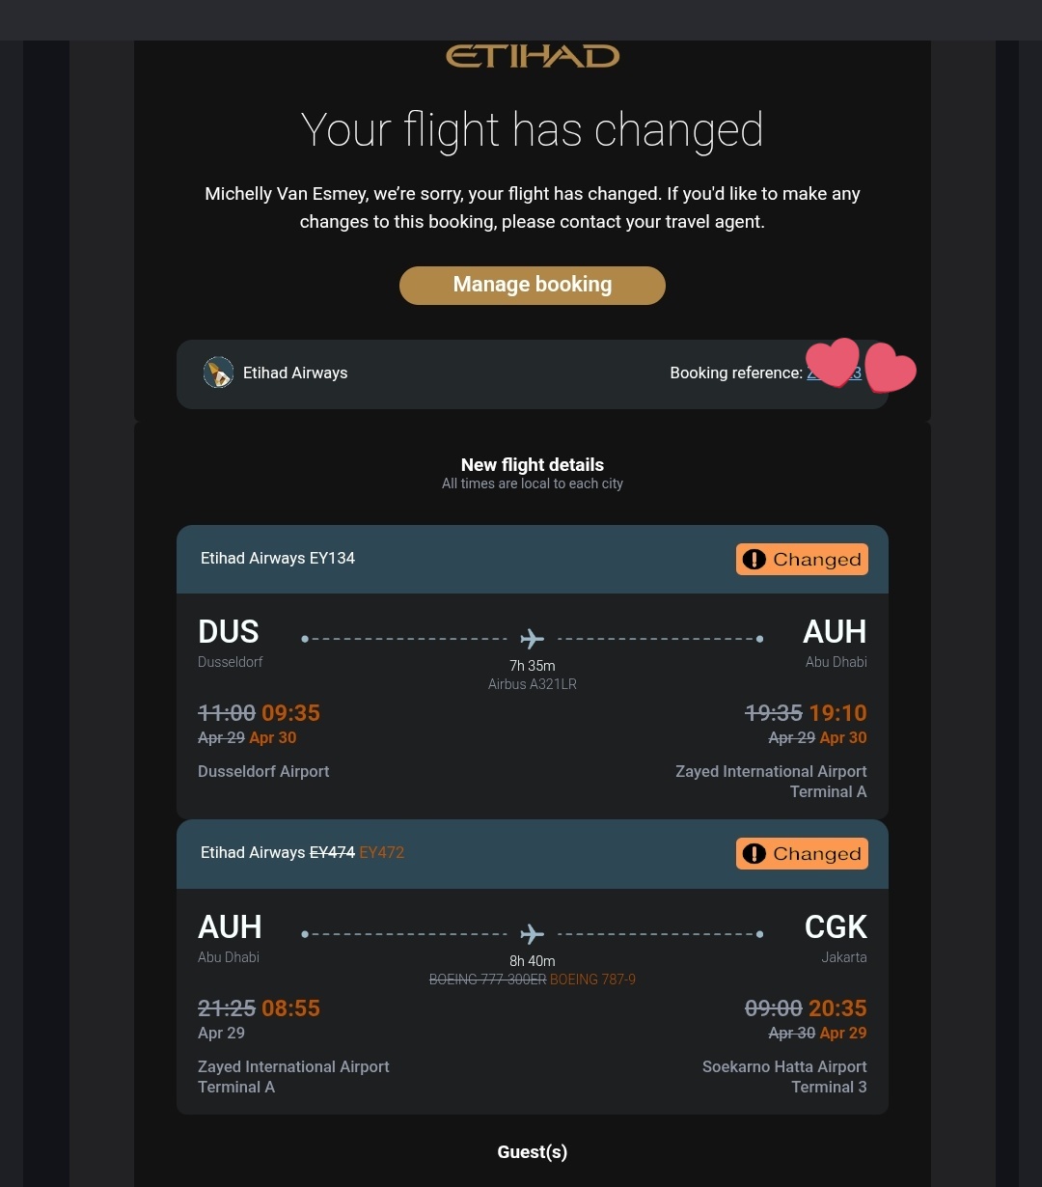Tap the DUS airport code
Viewport: 1042px width, 1187px height.
(229, 632)
